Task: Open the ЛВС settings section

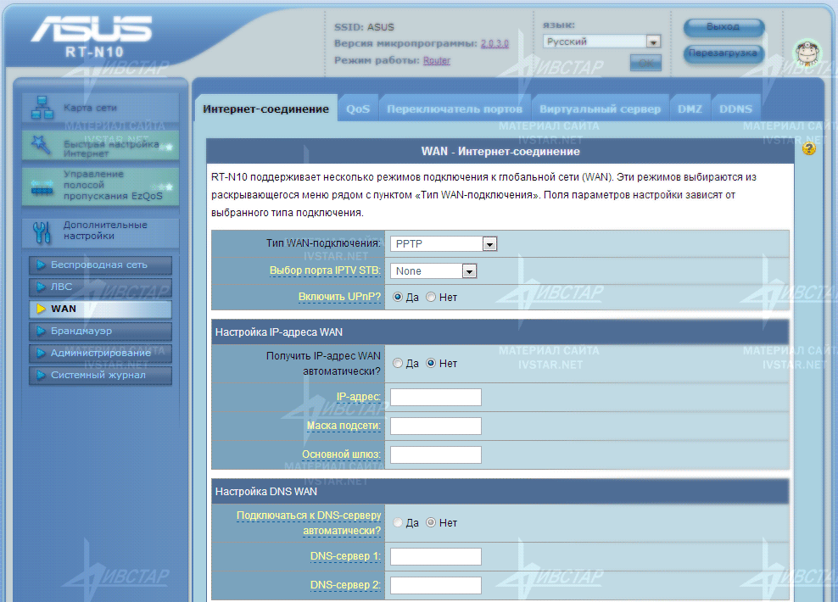Action: pyautogui.click(x=100, y=287)
